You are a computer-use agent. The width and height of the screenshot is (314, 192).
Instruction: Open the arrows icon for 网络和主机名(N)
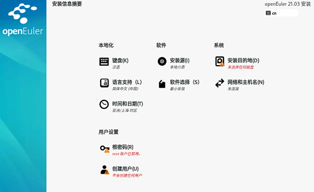[x=220, y=83]
